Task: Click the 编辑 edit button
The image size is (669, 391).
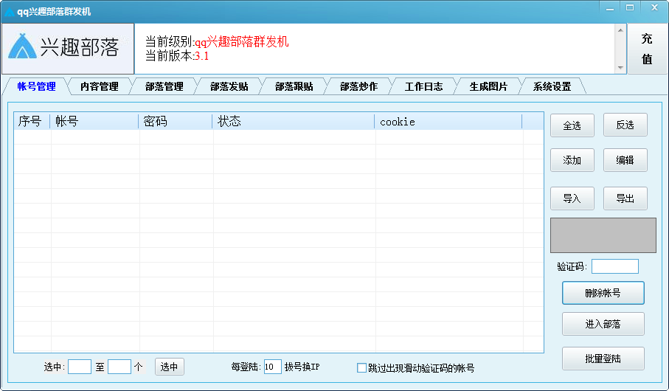Action: click(x=625, y=160)
